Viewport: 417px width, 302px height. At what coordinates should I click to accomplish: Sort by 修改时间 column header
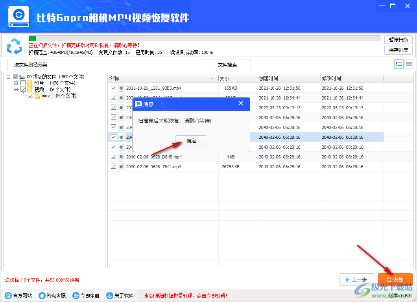click(352, 78)
